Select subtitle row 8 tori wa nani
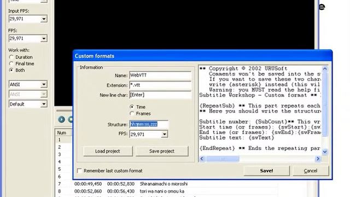Screen dimensions: 350x197 (x=166, y=191)
